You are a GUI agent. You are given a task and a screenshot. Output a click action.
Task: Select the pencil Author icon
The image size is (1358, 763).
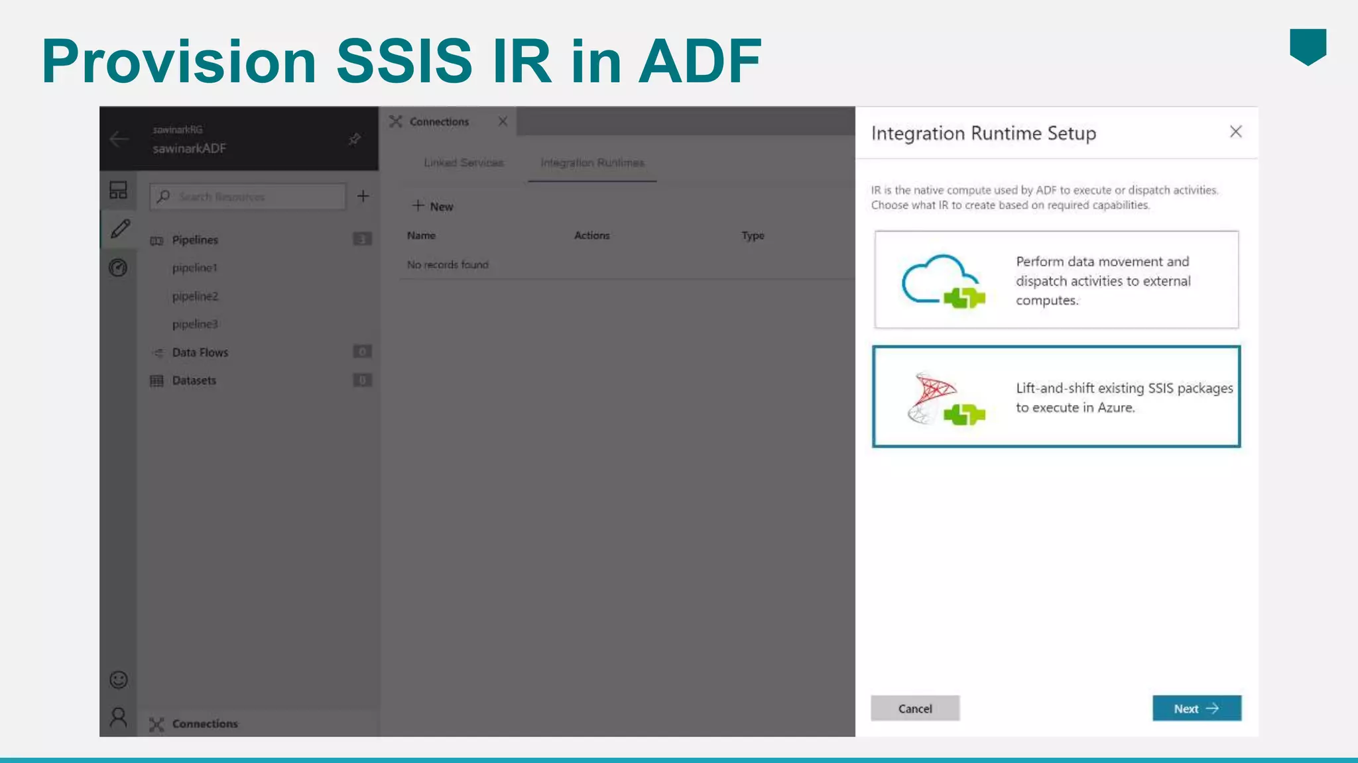tap(120, 229)
